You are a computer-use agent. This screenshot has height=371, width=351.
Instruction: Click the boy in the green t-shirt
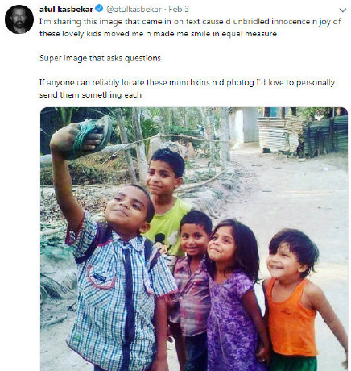tap(167, 204)
